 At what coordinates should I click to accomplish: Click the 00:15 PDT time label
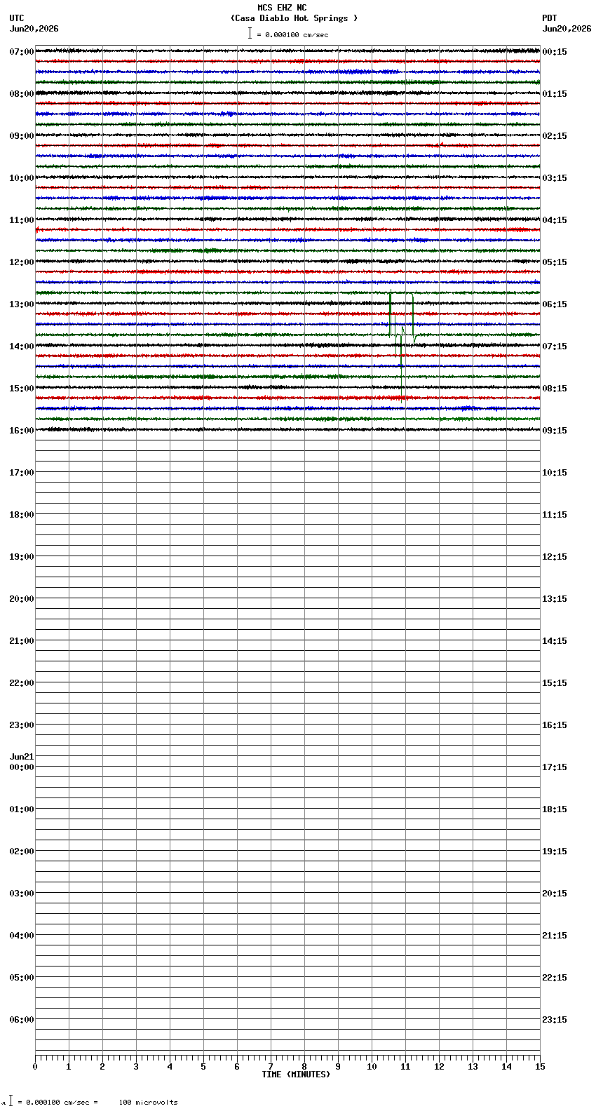tap(555, 52)
